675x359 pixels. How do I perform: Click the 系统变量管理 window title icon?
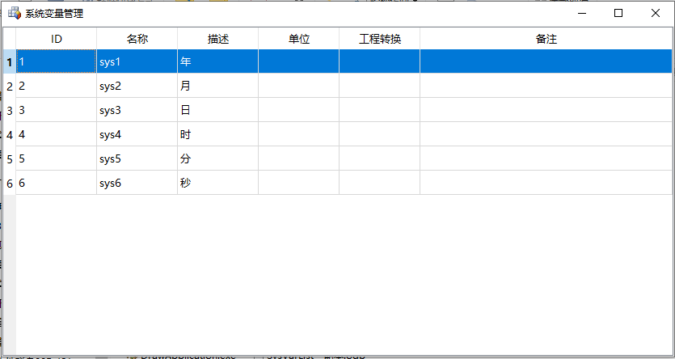15,14
